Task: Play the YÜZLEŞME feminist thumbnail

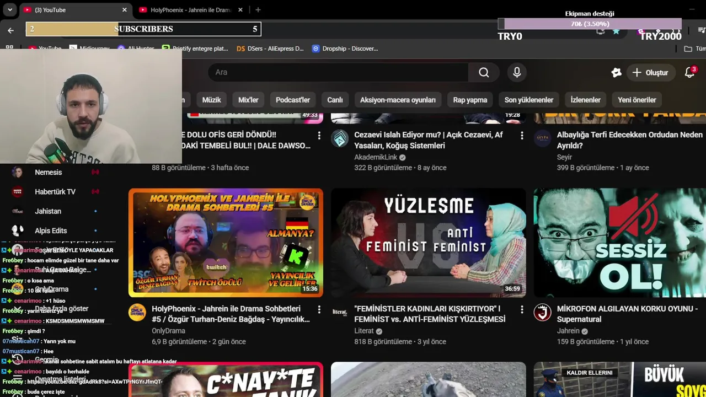Action: pyautogui.click(x=429, y=243)
